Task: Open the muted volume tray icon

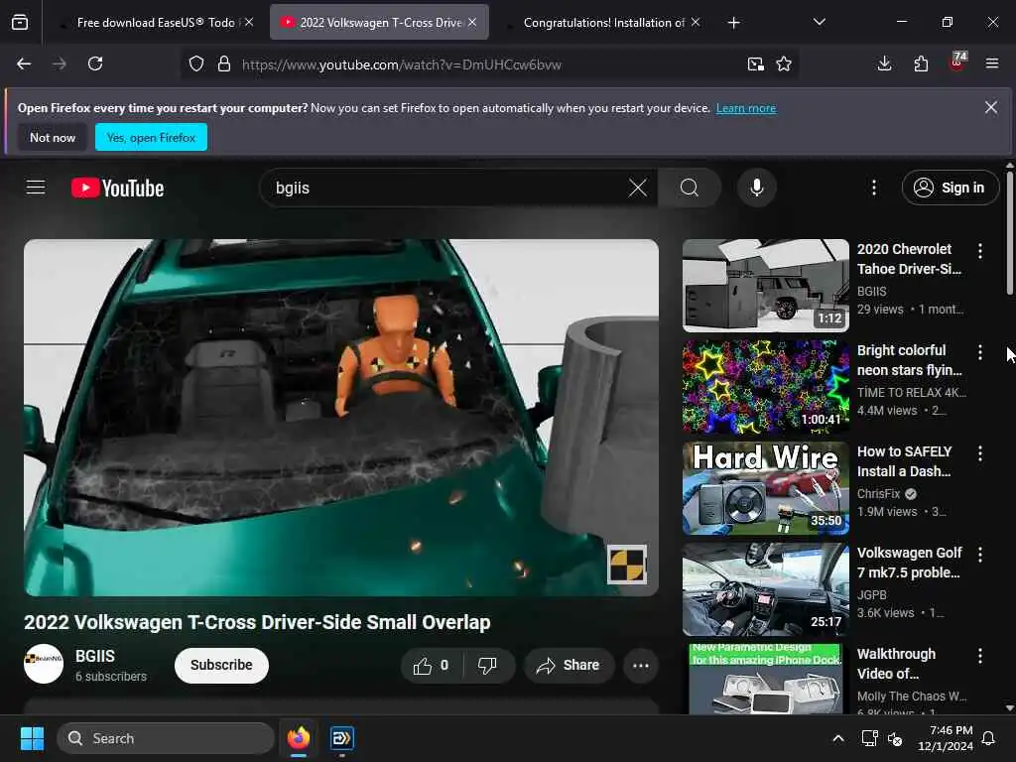Action: tap(895, 738)
